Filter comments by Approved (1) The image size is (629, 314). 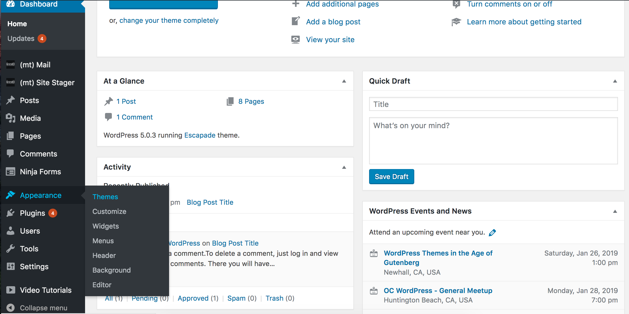coord(198,298)
